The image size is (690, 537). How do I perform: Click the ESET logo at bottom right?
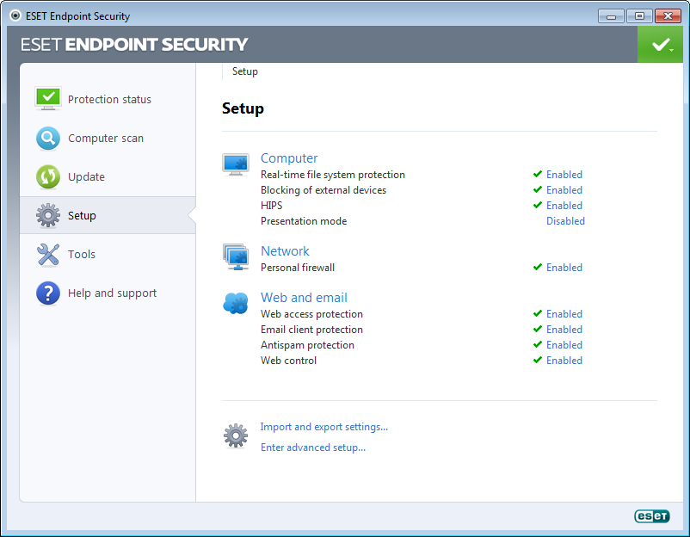tap(652, 515)
